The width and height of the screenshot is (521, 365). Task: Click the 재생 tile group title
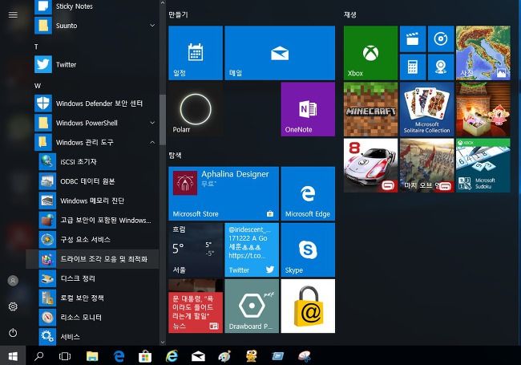[x=350, y=14]
